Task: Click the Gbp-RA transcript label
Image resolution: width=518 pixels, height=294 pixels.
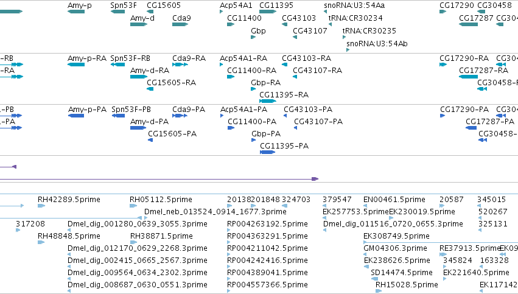Action: click(x=265, y=83)
